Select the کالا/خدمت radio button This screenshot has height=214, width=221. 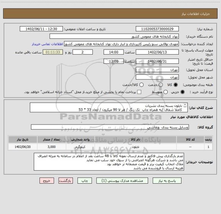[x=141, y=85]
